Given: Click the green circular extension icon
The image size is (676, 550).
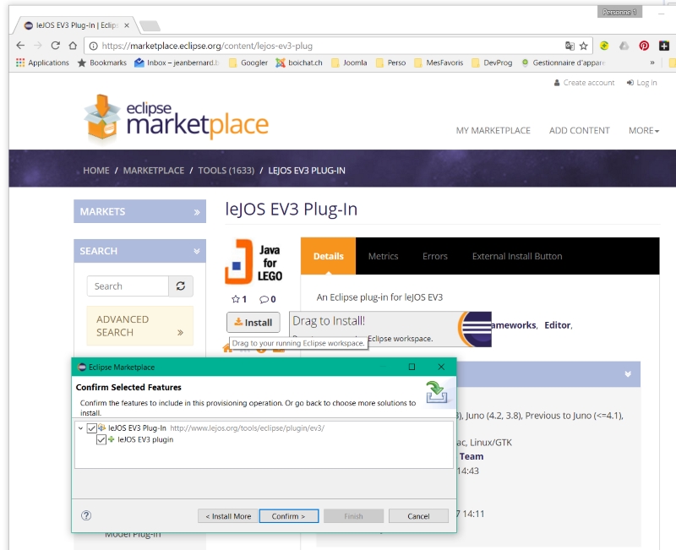Looking at the screenshot, I should (x=604, y=46).
